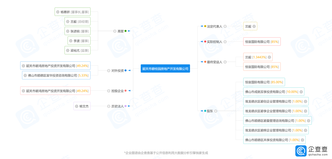Click the 实际控制人 category label

point(215,42)
